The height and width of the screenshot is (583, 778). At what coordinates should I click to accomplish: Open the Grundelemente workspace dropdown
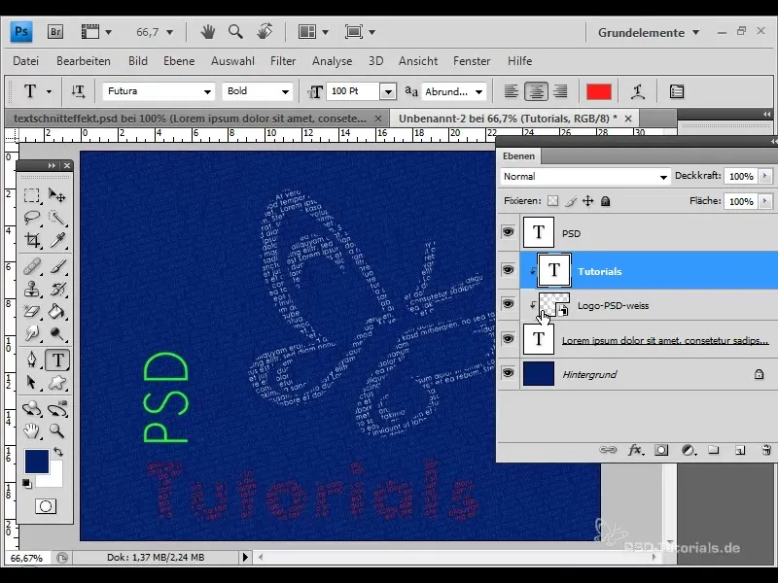click(649, 33)
